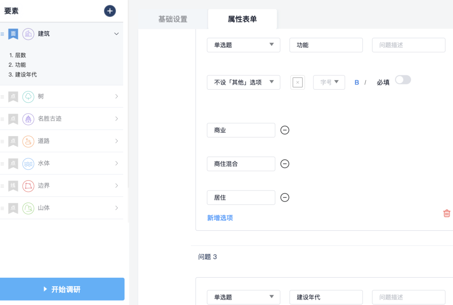Open 单选题 type dropdown for 功能

click(x=244, y=45)
